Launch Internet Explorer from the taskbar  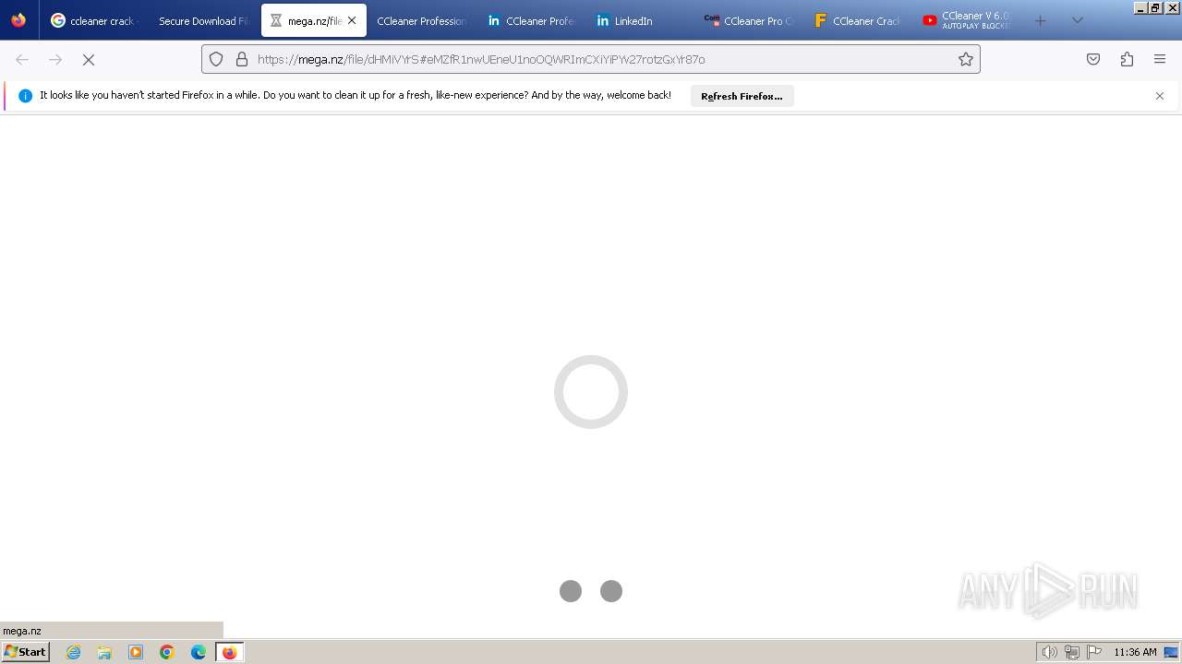pos(74,652)
